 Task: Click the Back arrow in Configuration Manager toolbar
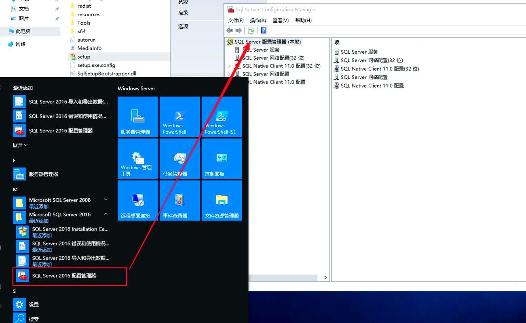(230, 30)
